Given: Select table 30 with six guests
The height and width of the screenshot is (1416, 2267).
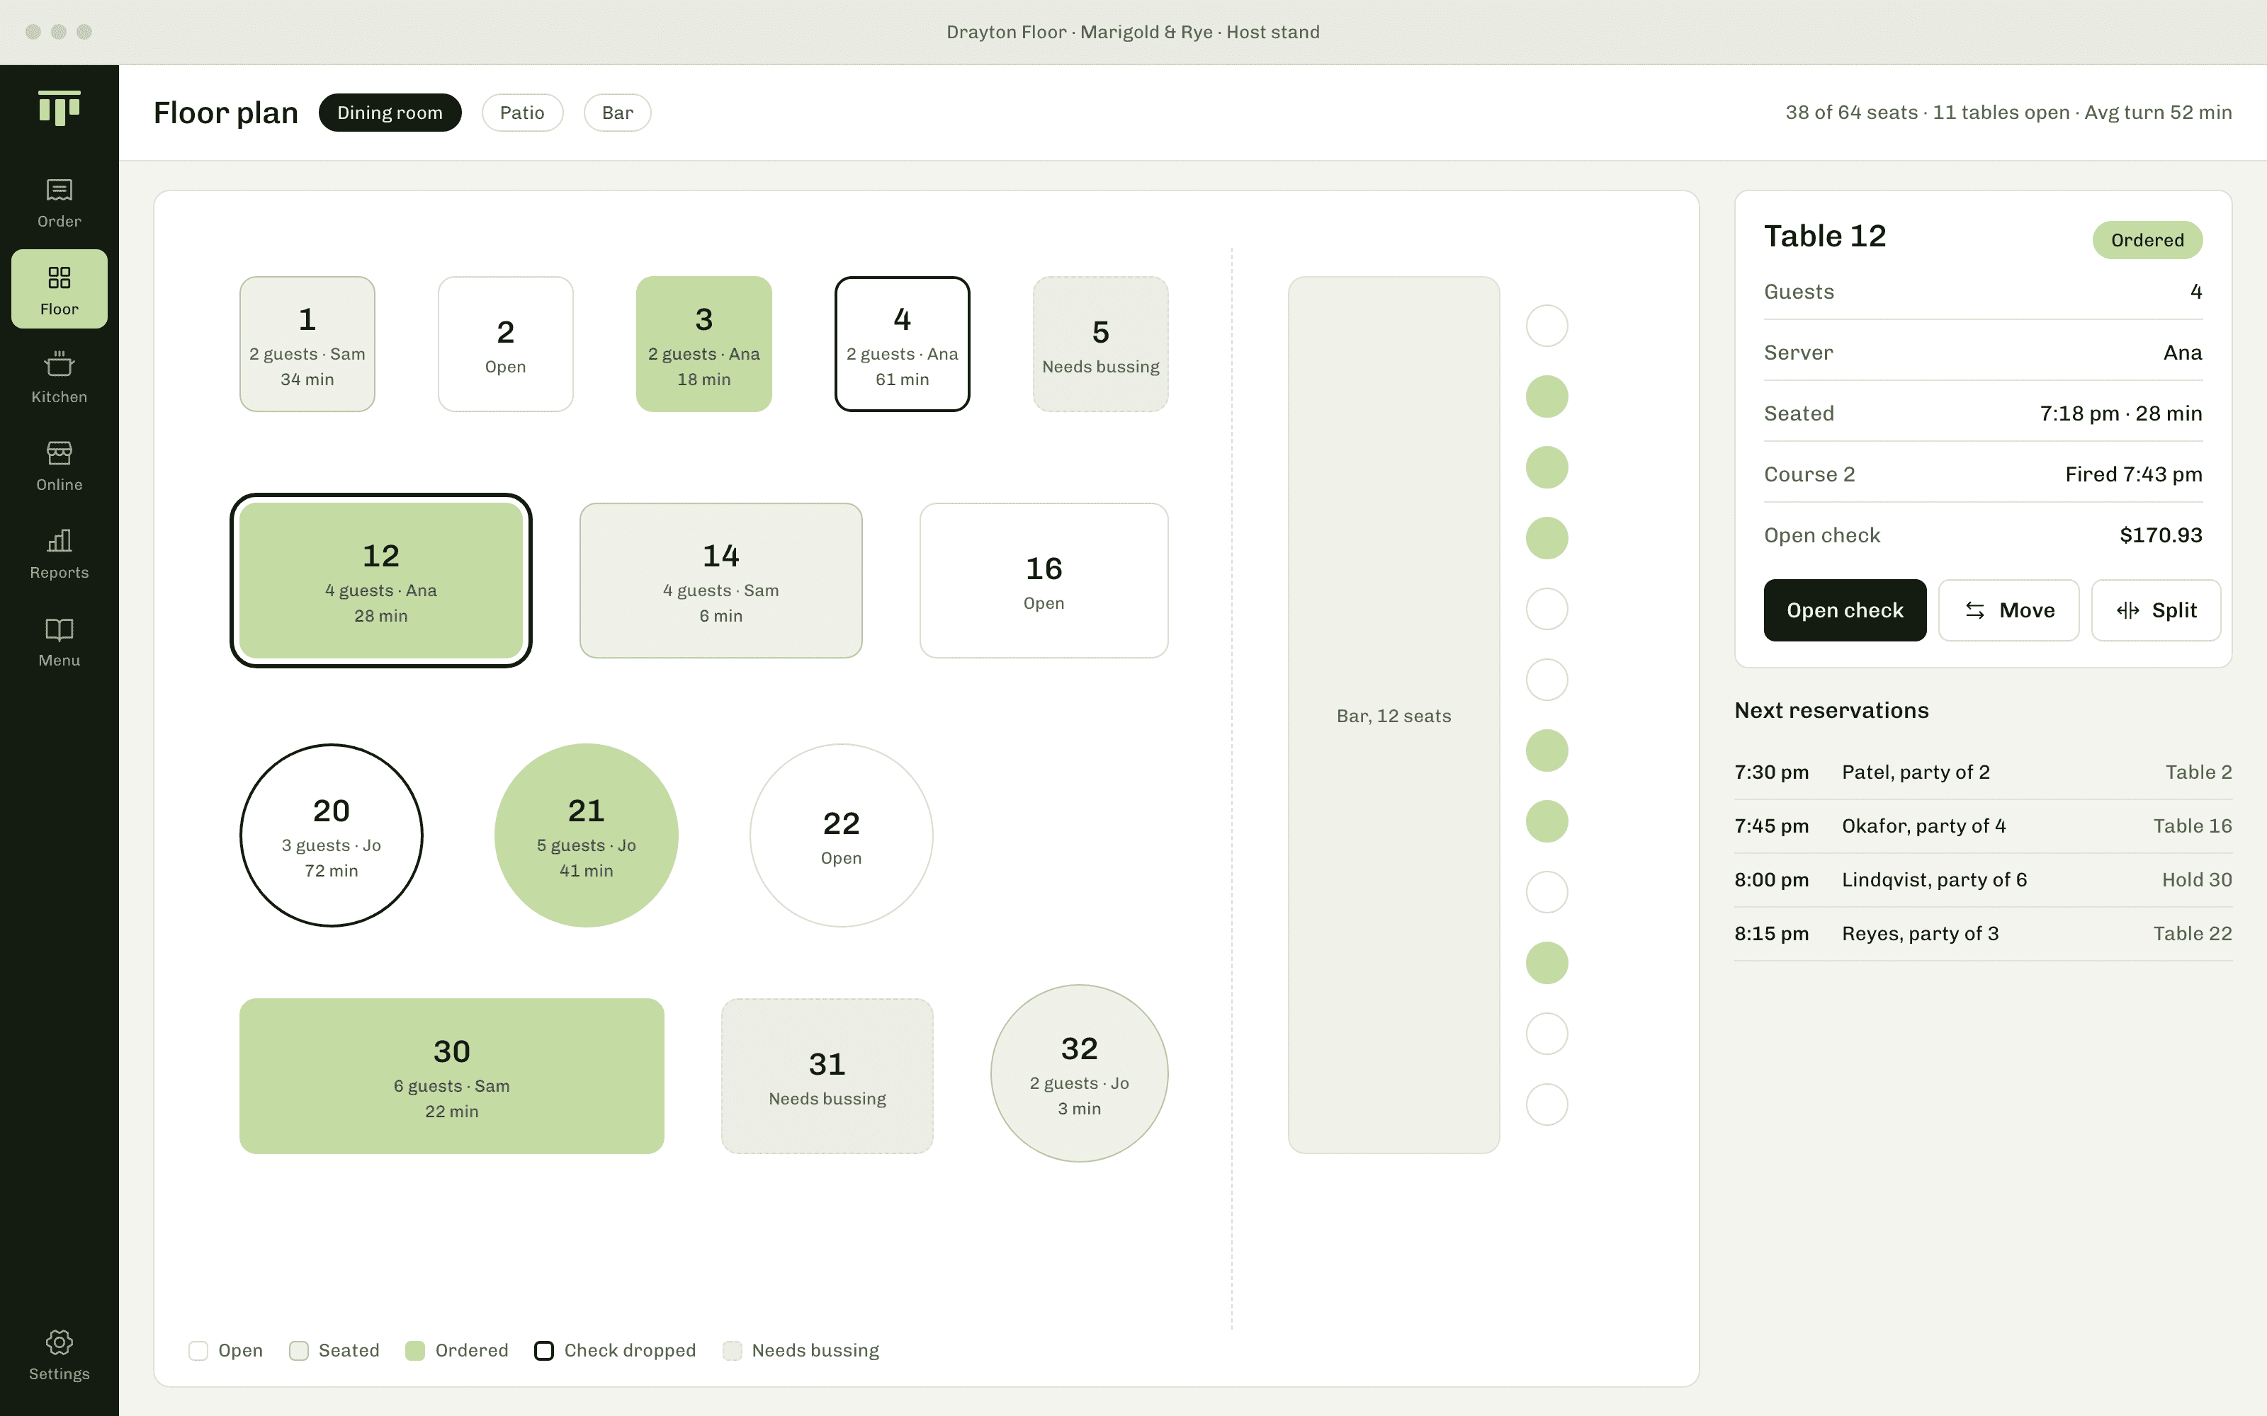Looking at the screenshot, I should (451, 1076).
